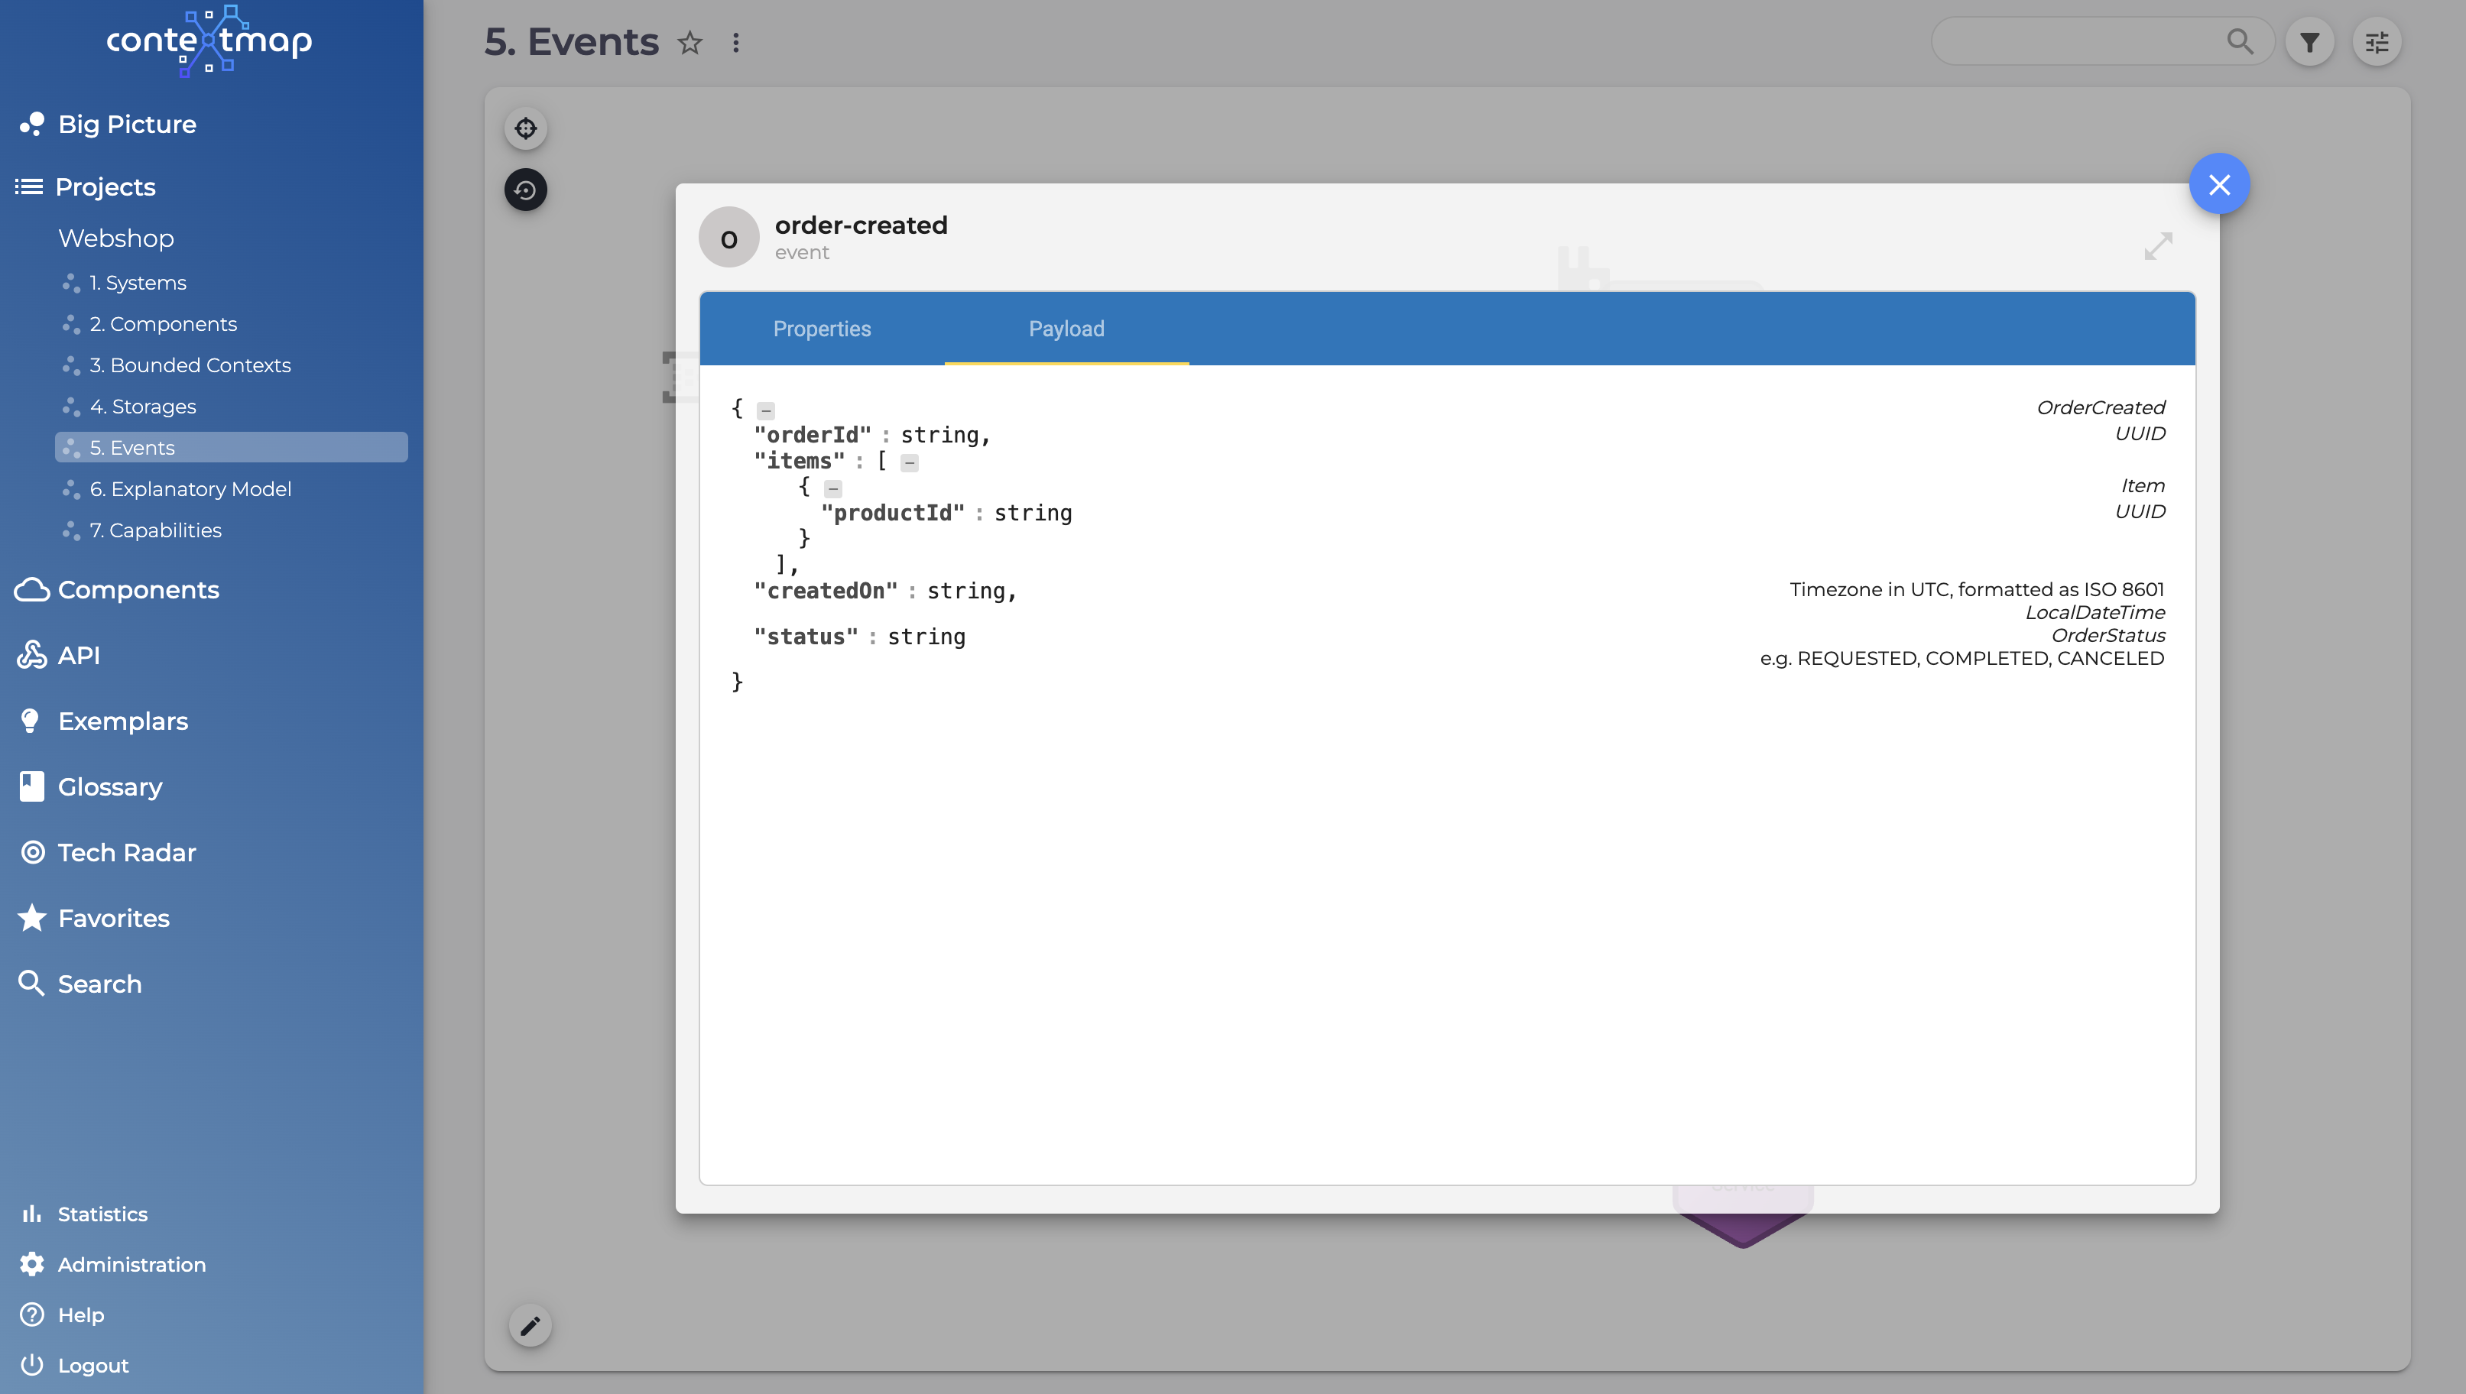Click the "productId" key text

(x=892, y=513)
